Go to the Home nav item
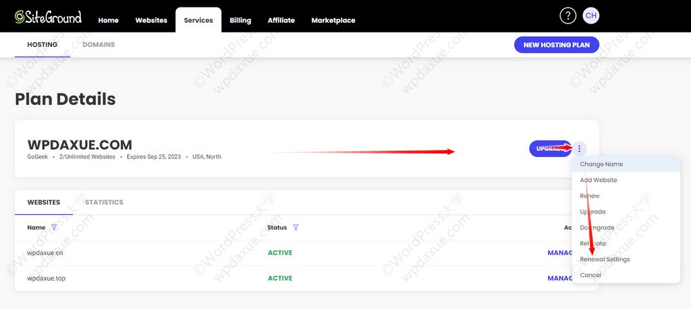Image resolution: width=691 pixels, height=309 pixels. 108,20
